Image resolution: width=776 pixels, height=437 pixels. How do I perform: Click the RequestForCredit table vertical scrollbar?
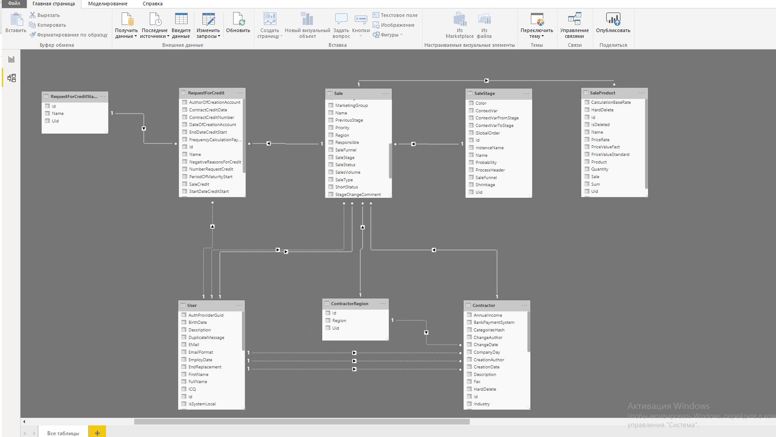click(x=244, y=135)
